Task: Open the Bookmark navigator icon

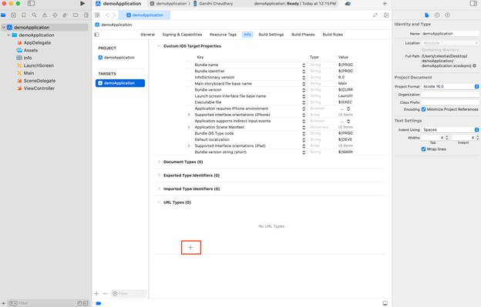Action: (x=24, y=15)
